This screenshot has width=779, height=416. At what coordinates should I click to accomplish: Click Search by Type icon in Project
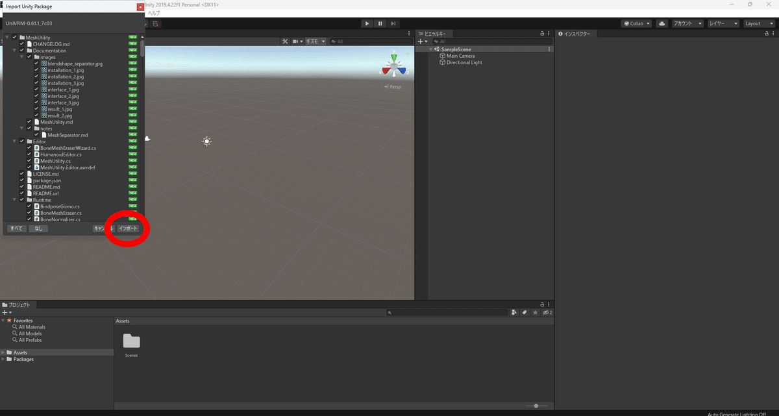pos(513,313)
